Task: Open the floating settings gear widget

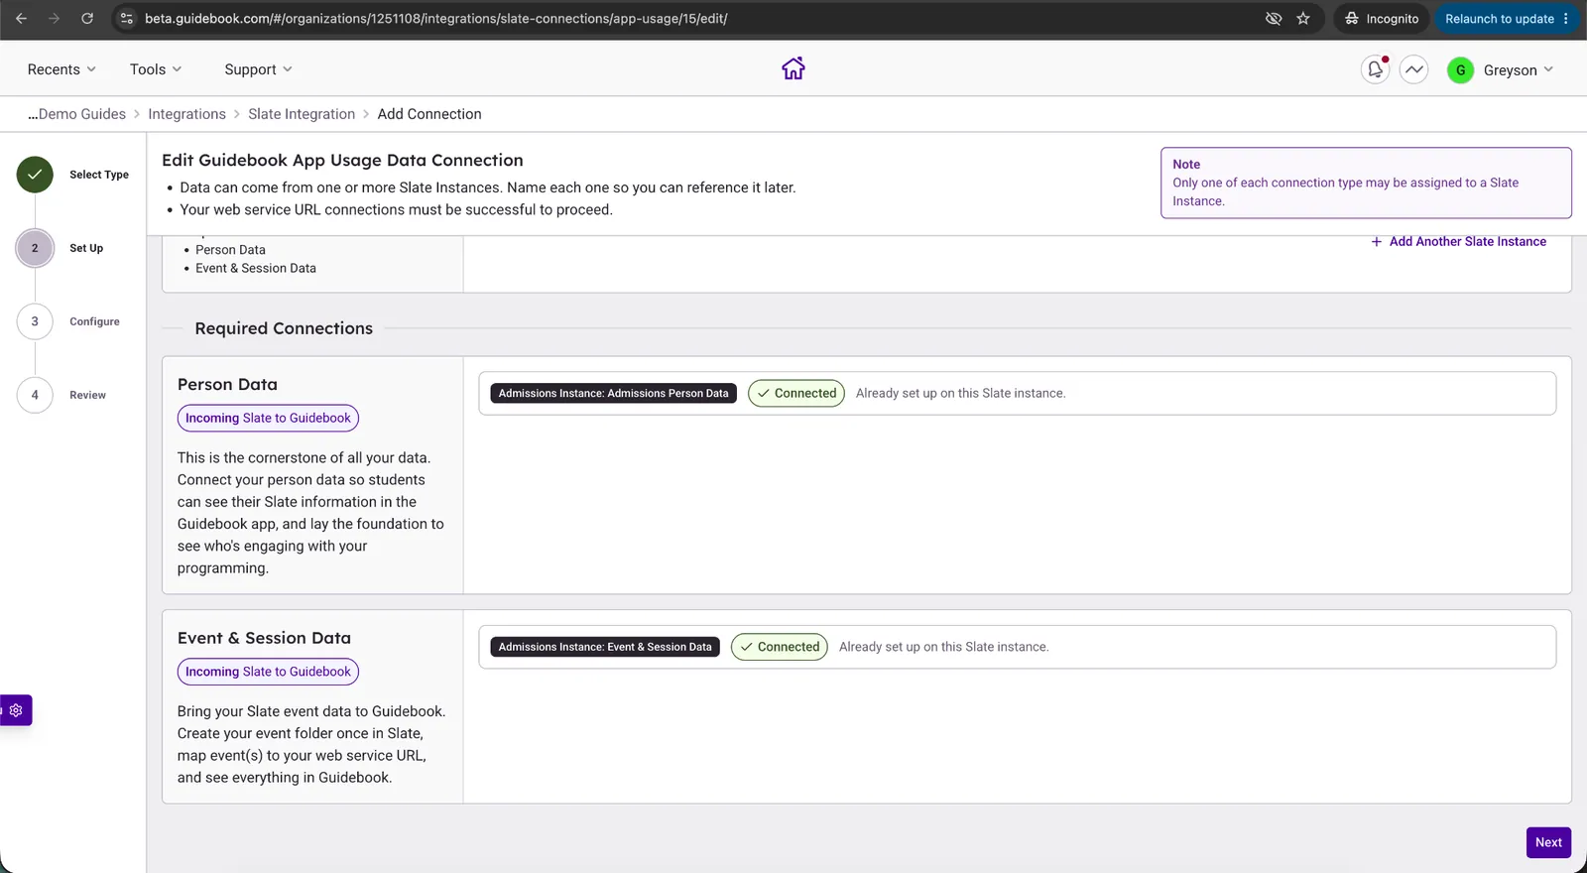Action: pyautogui.click(x=16, y=710)
